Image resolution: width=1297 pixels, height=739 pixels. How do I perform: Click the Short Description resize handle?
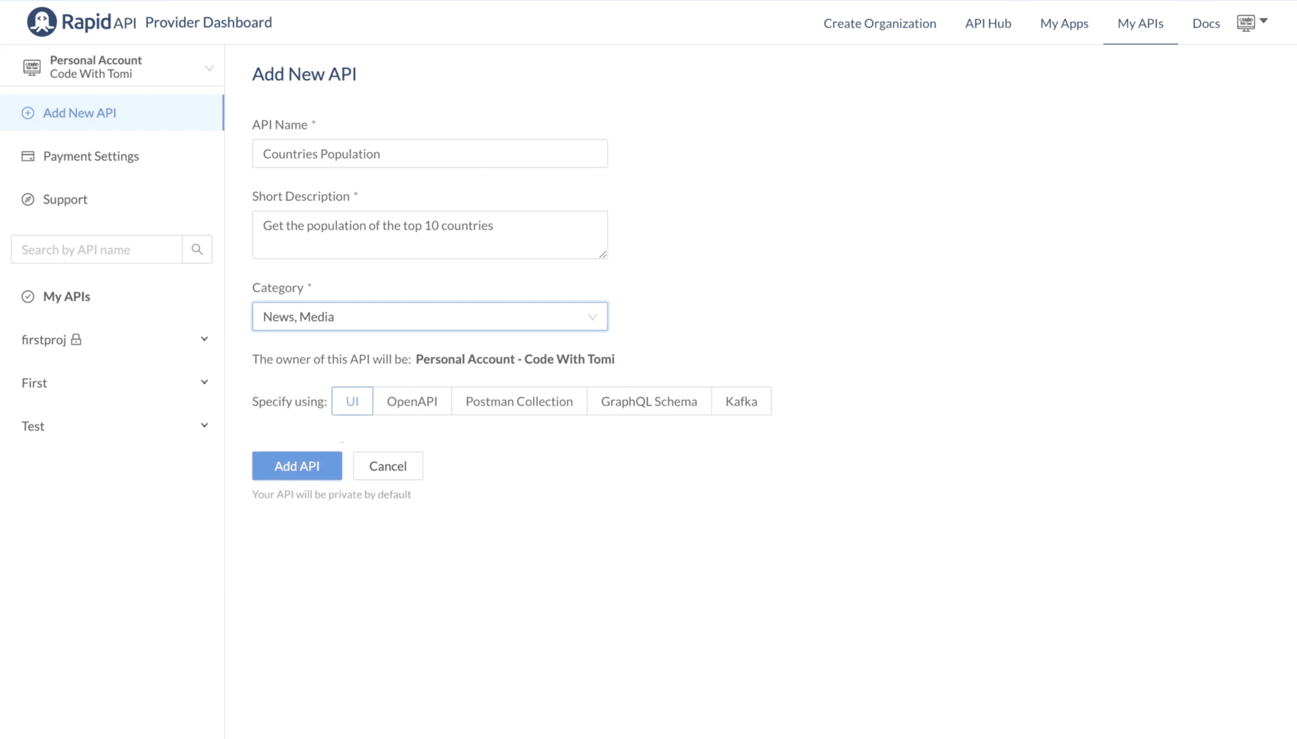[x=602, y=254]
